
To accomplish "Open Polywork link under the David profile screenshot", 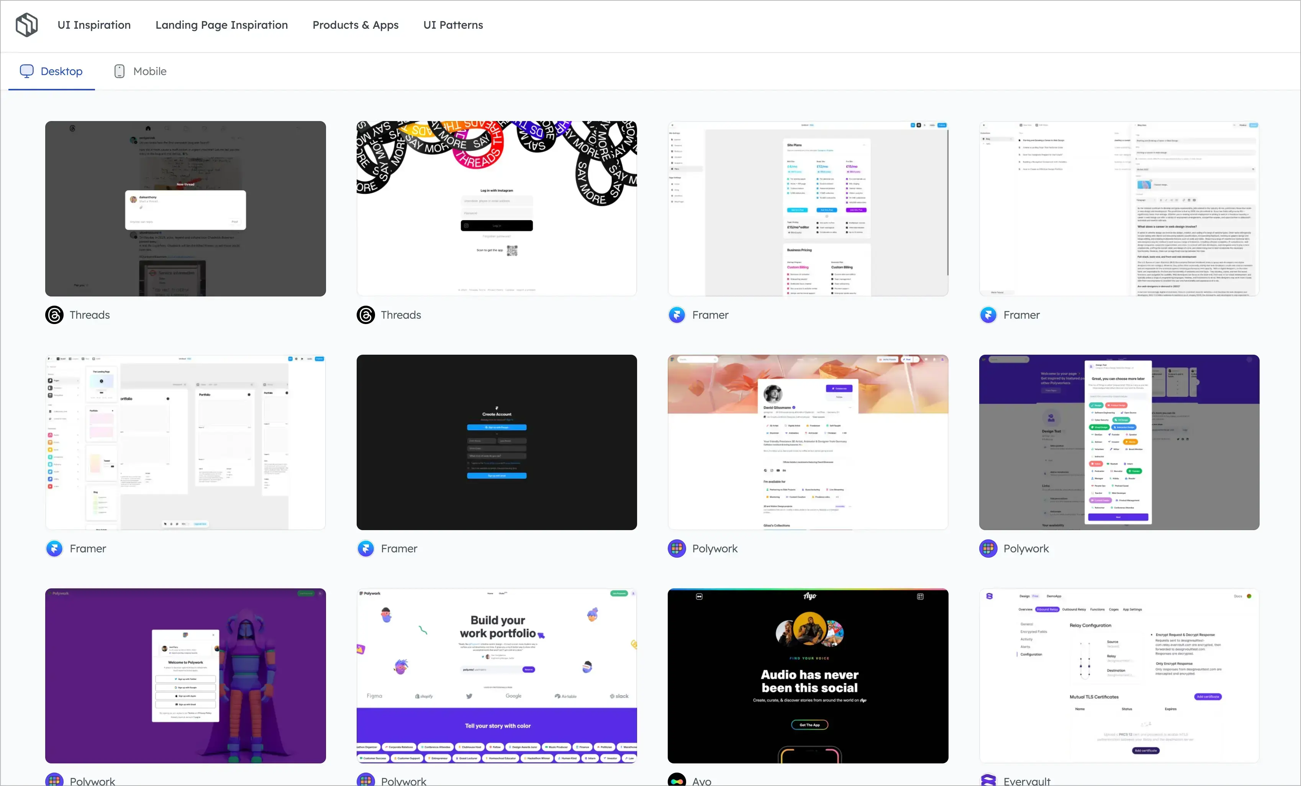I will [715, 549].
